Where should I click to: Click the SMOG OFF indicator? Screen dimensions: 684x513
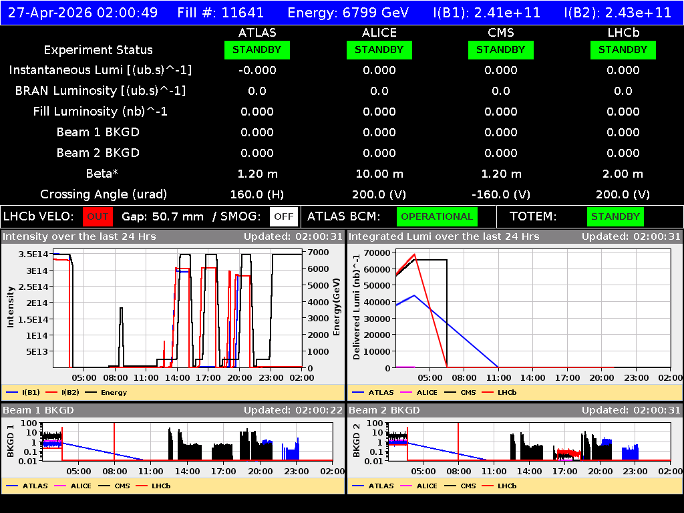[283, 216]
